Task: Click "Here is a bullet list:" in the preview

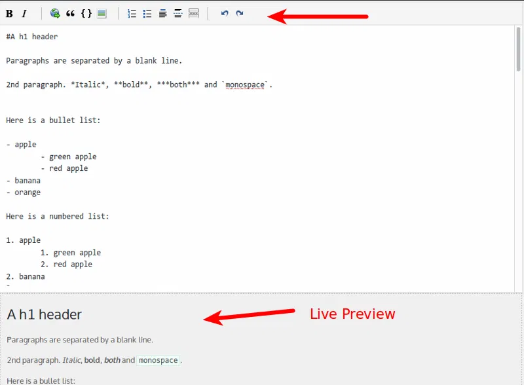Action: (39, 380)
